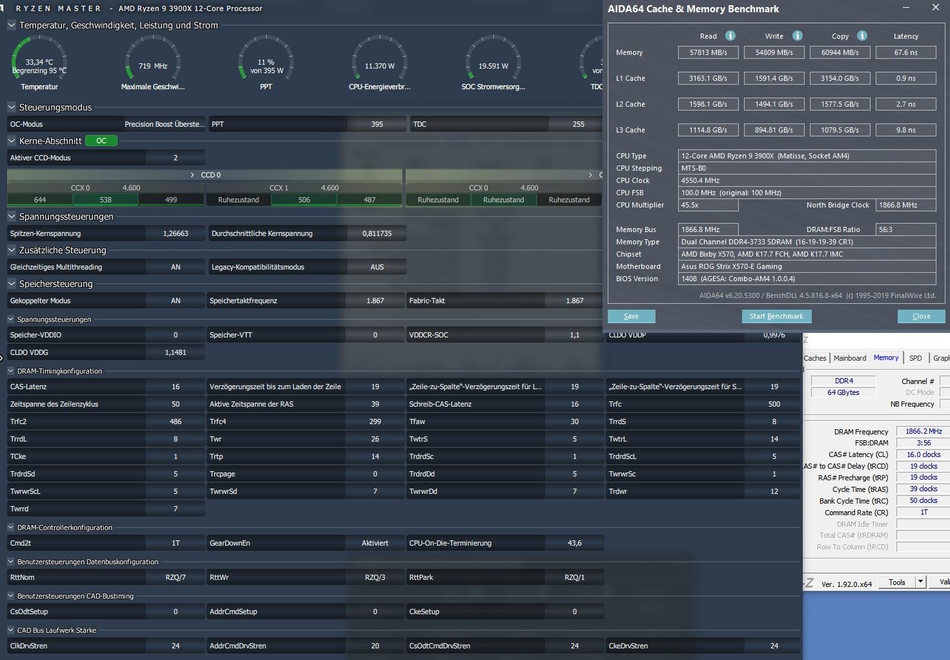
Task: Click the Close button in AIDA64 benchmark
Action: (922, 316)
